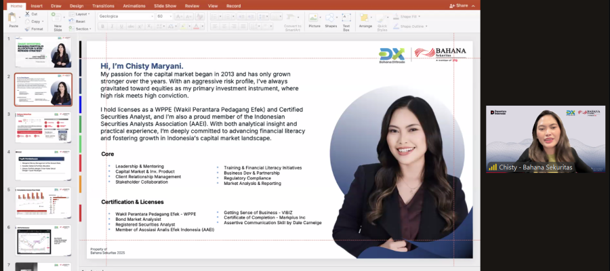Open the Review tab
The width and height of the screenshot is (610, 271).
192,6
